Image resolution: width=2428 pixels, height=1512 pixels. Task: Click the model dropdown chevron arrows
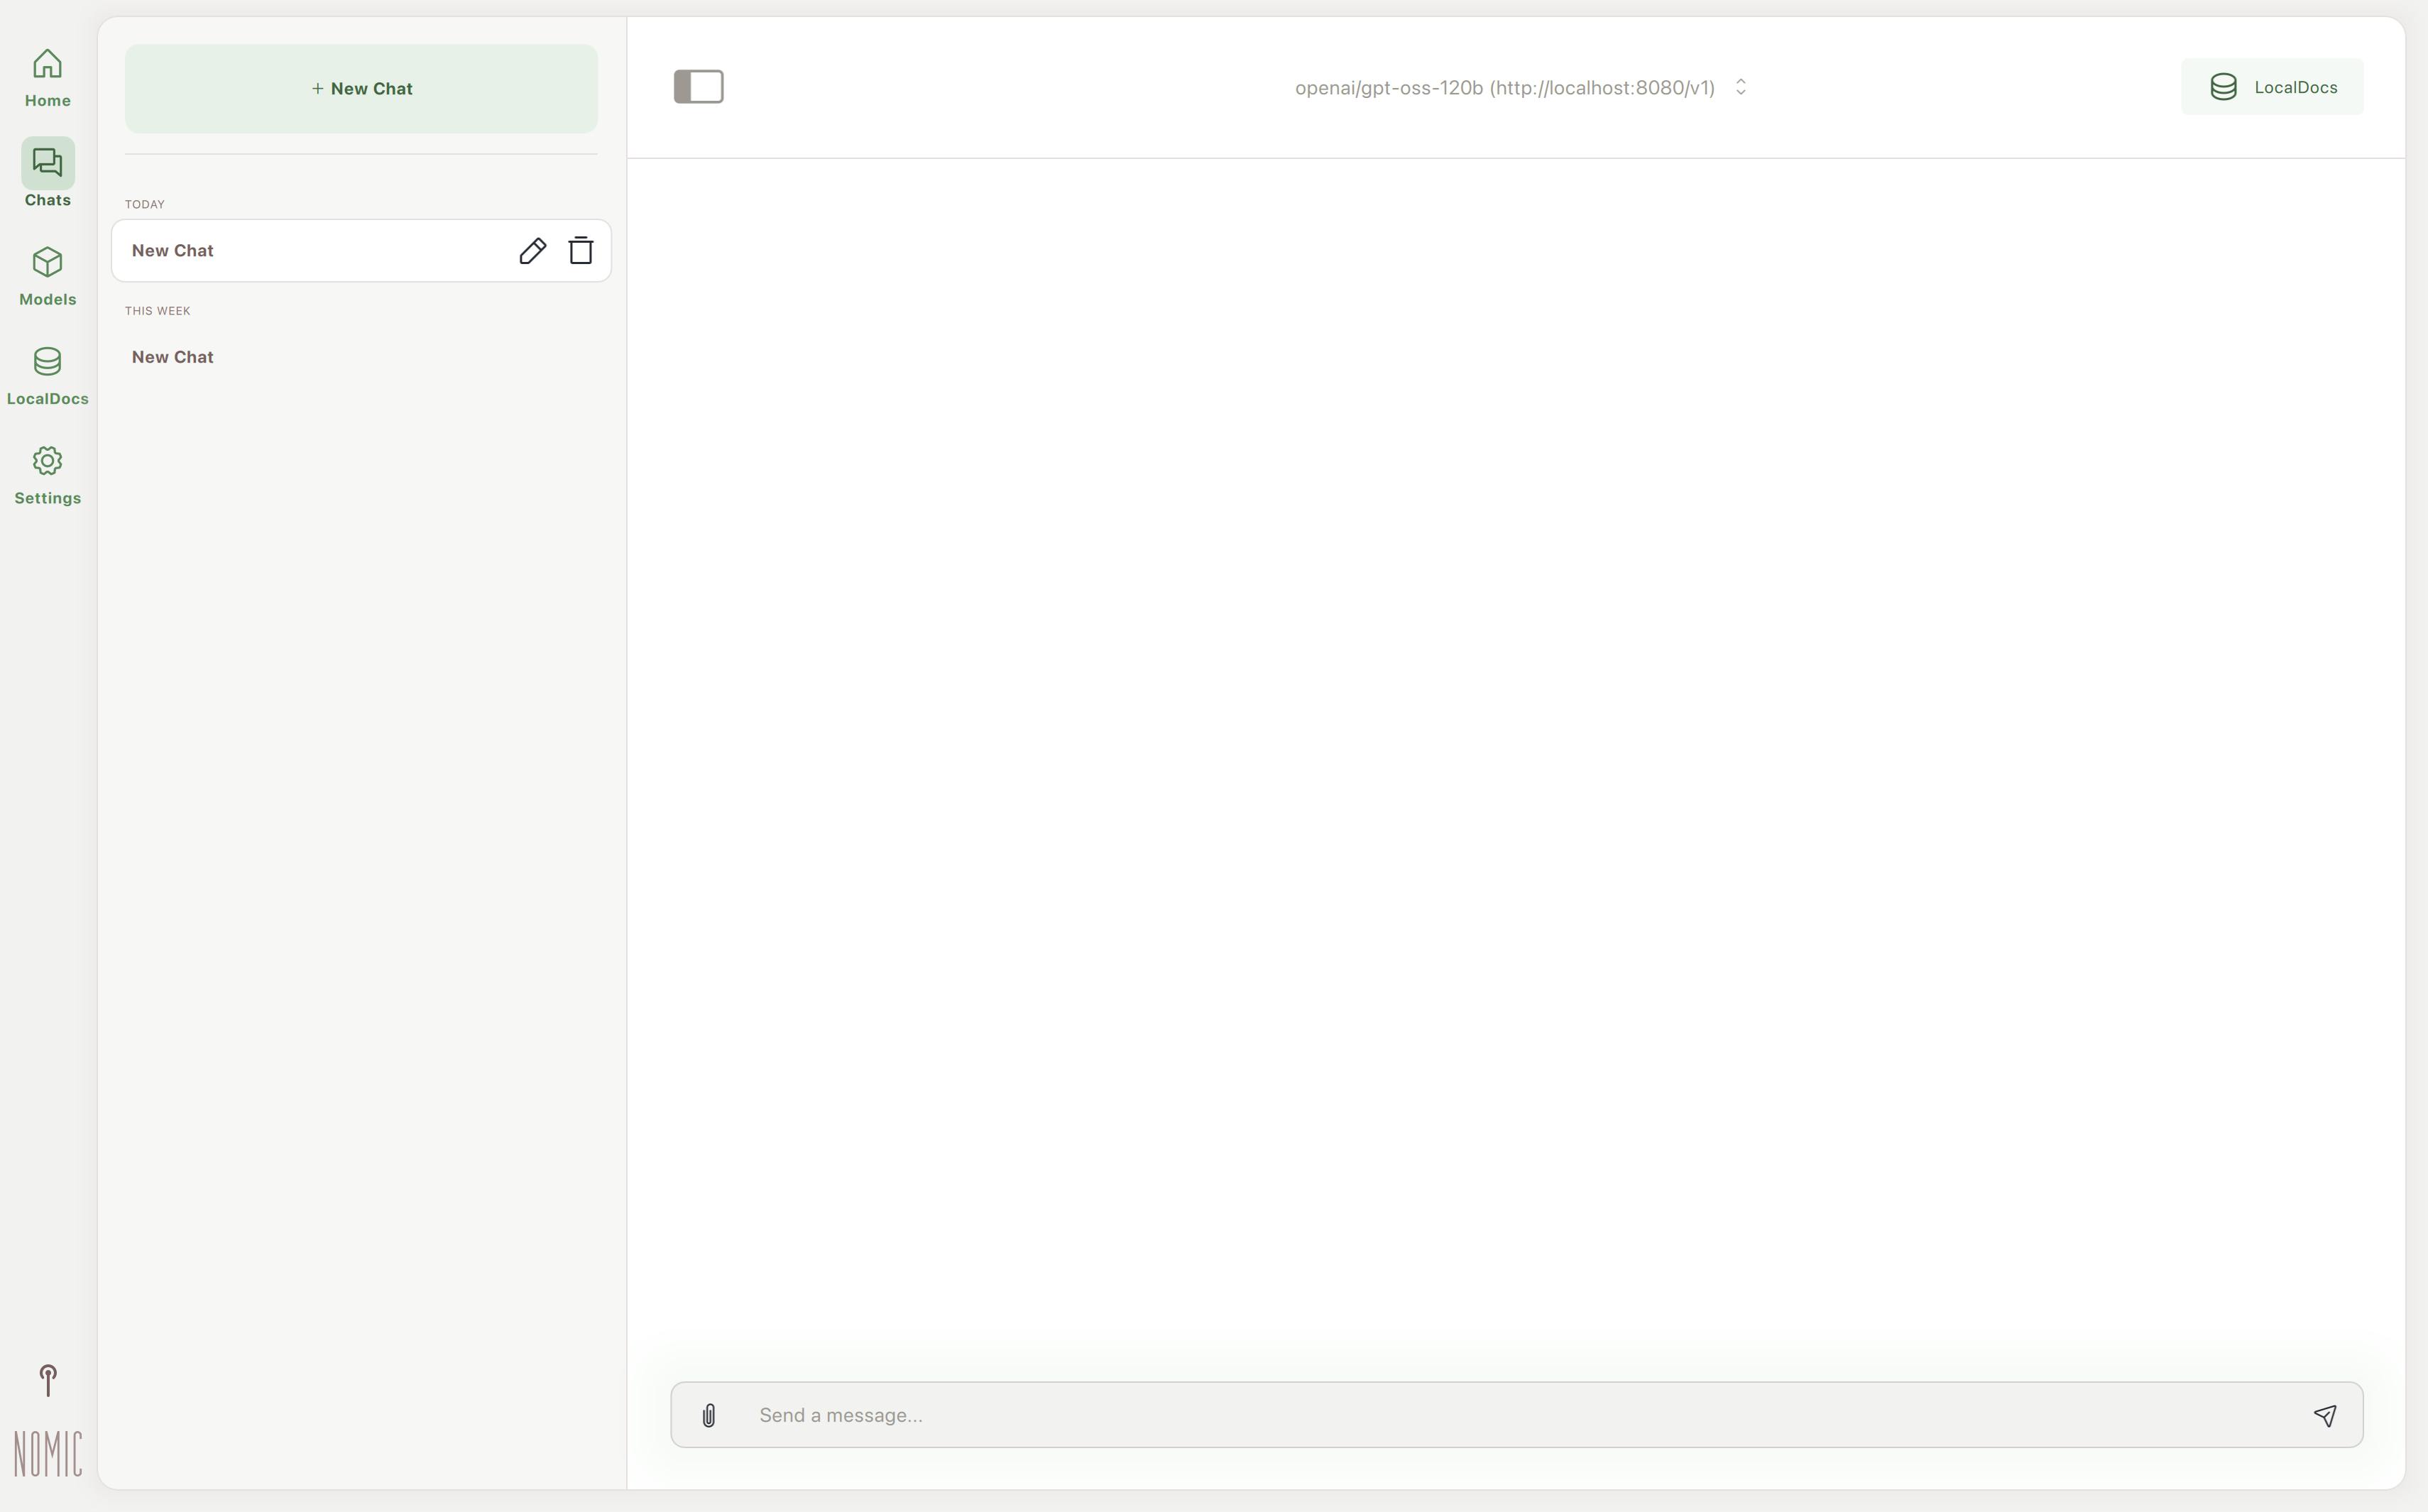tap(1740, 88)
